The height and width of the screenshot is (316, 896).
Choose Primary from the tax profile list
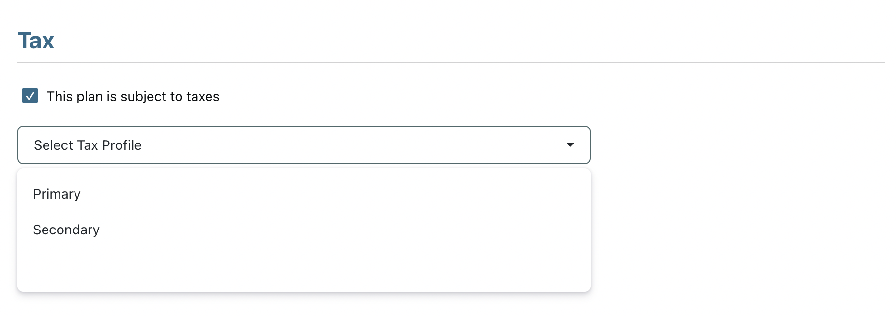[57, 194]
